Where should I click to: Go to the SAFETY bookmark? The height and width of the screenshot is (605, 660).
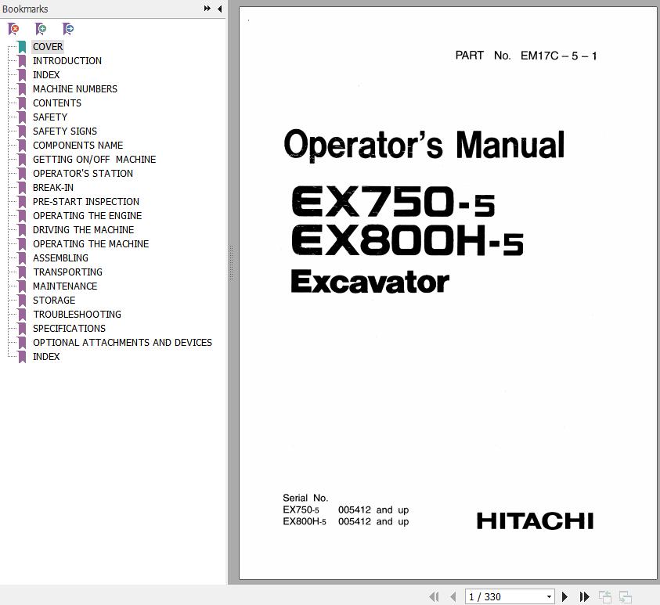coord(50,117)
